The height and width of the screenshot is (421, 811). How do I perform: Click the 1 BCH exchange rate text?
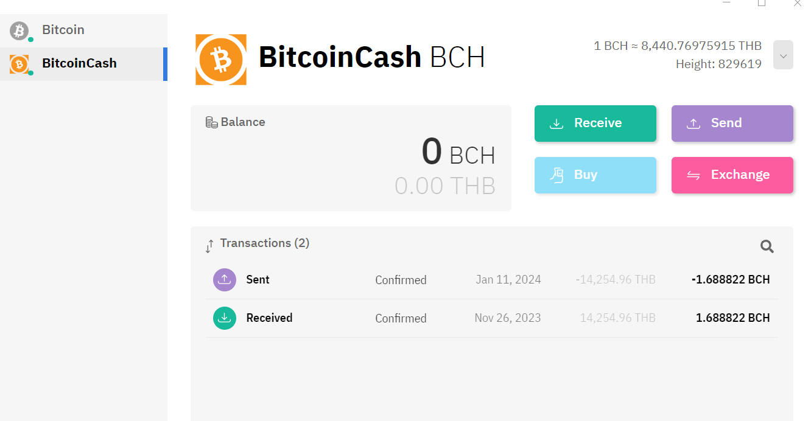[x=678, y=46]
